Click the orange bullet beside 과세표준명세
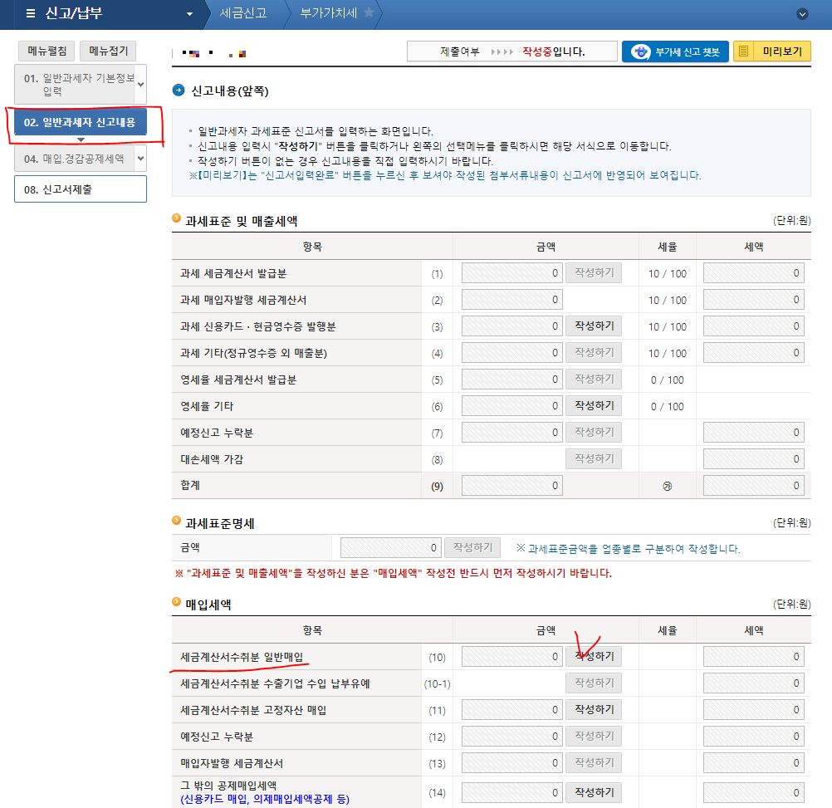The height and width of the screenshot is (808, 832). click(177, 521)
